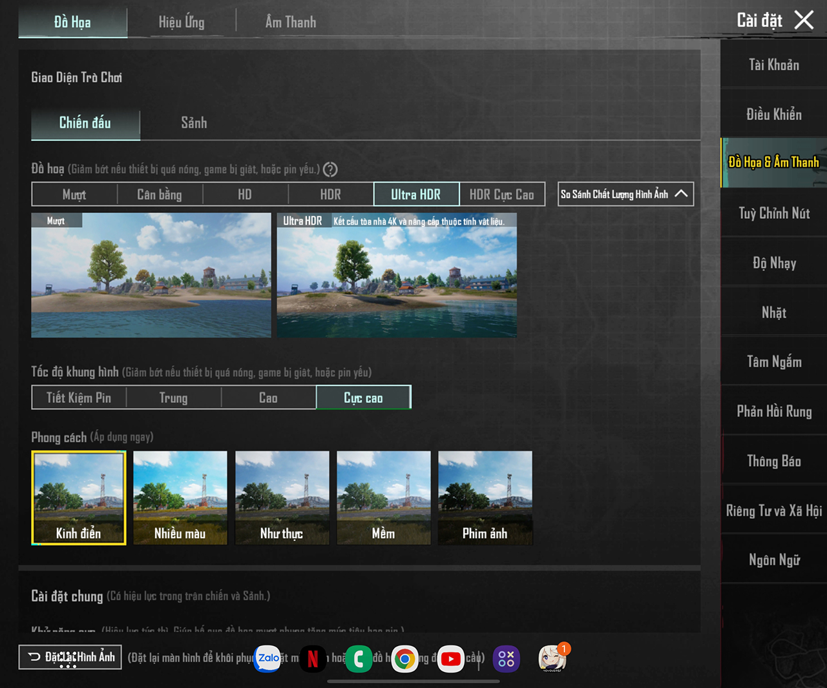The height and width of the screenshot is (688, 827).
Task: Set graphics quality to Cân bằng
Action: click(x=160, y=194)
